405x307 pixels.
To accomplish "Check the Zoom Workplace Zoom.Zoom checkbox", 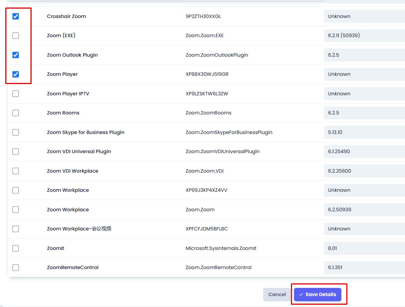I will [x=16, y=209].
